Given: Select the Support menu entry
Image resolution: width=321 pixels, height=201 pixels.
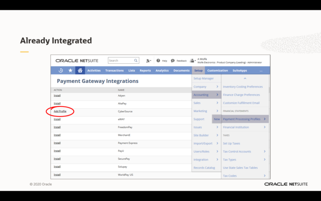Looking at the screenshot, I should [x=199, y=119].
